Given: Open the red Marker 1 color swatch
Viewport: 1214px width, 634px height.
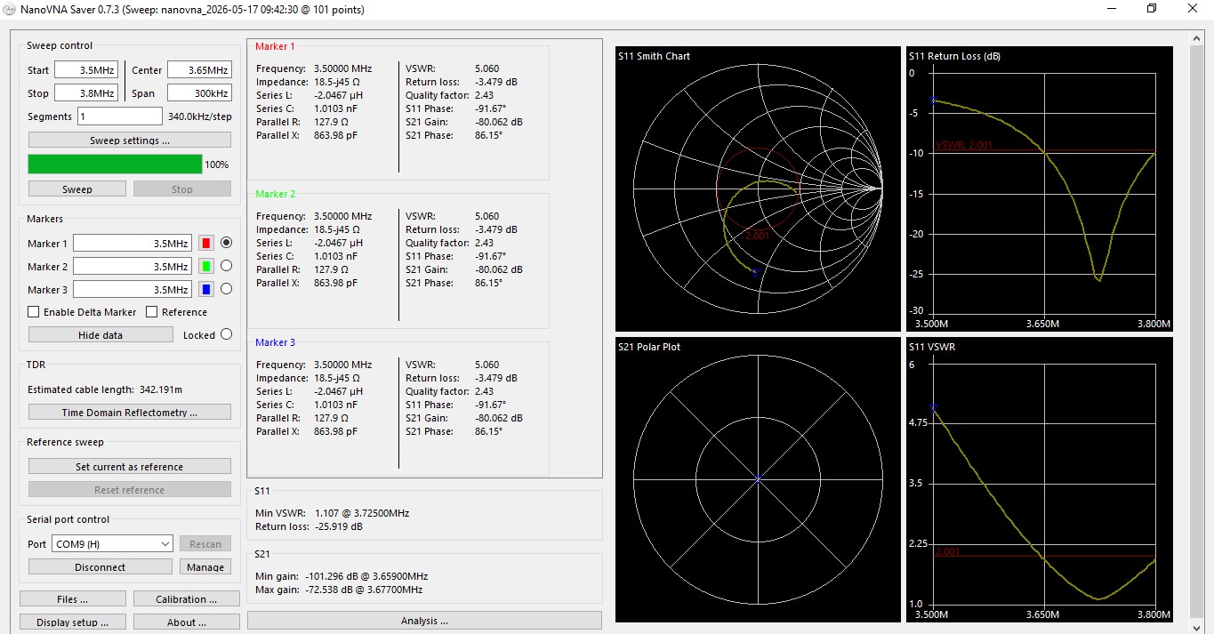Looking at the screenshot, I should (205, 243).
